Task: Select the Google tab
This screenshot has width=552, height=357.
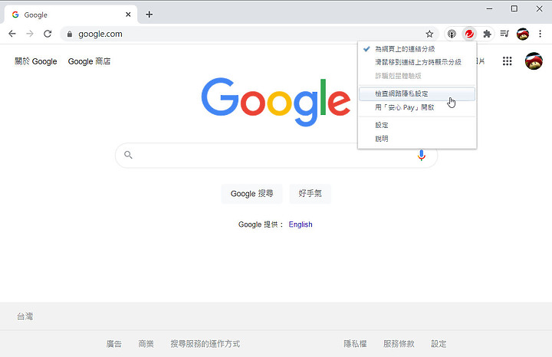Action: tap(71, 15)
